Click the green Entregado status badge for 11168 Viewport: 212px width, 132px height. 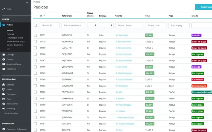click(197, 54)
